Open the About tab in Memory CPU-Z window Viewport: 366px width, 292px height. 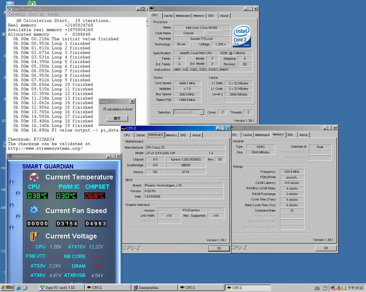pos(303,135)
